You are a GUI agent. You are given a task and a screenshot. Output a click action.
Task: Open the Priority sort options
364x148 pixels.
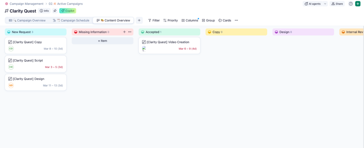point(170,20)
